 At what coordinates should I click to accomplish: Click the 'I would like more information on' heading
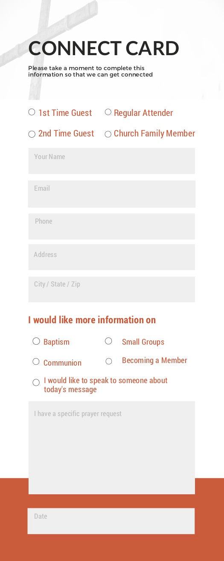(x=92, y=320)
